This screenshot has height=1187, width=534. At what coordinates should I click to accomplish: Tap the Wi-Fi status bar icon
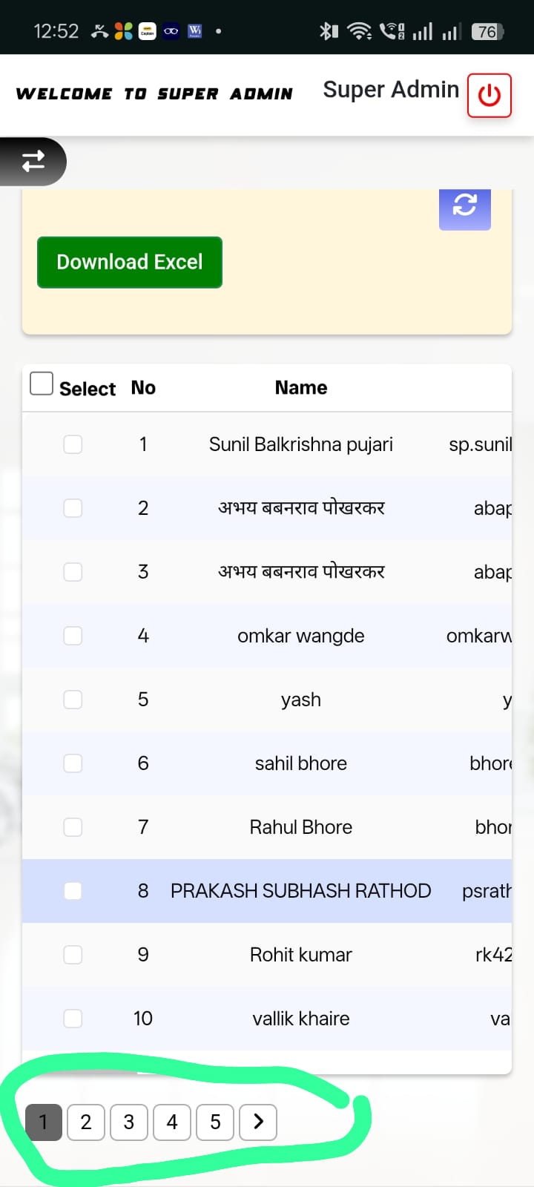[x=360, y=31]
